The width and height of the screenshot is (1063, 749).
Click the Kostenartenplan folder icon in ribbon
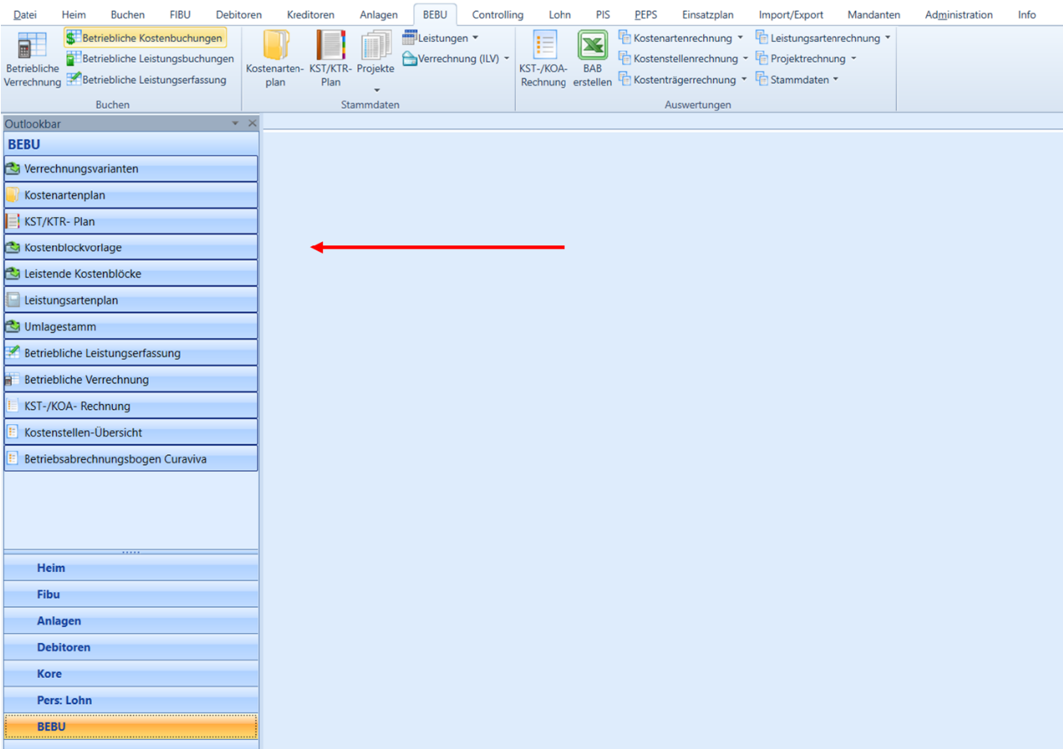click(x=275, y=45)
